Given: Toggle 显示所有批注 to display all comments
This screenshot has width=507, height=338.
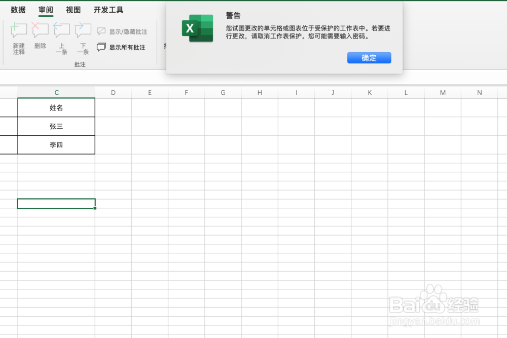Looking at the screenshot, I should pyautogui.click(x=124, y=47).
